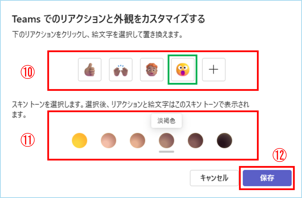This screenshot has width=302, height=198.
Task: Select the thumbs up reaction emoji
Action: (x=90, y=70)
